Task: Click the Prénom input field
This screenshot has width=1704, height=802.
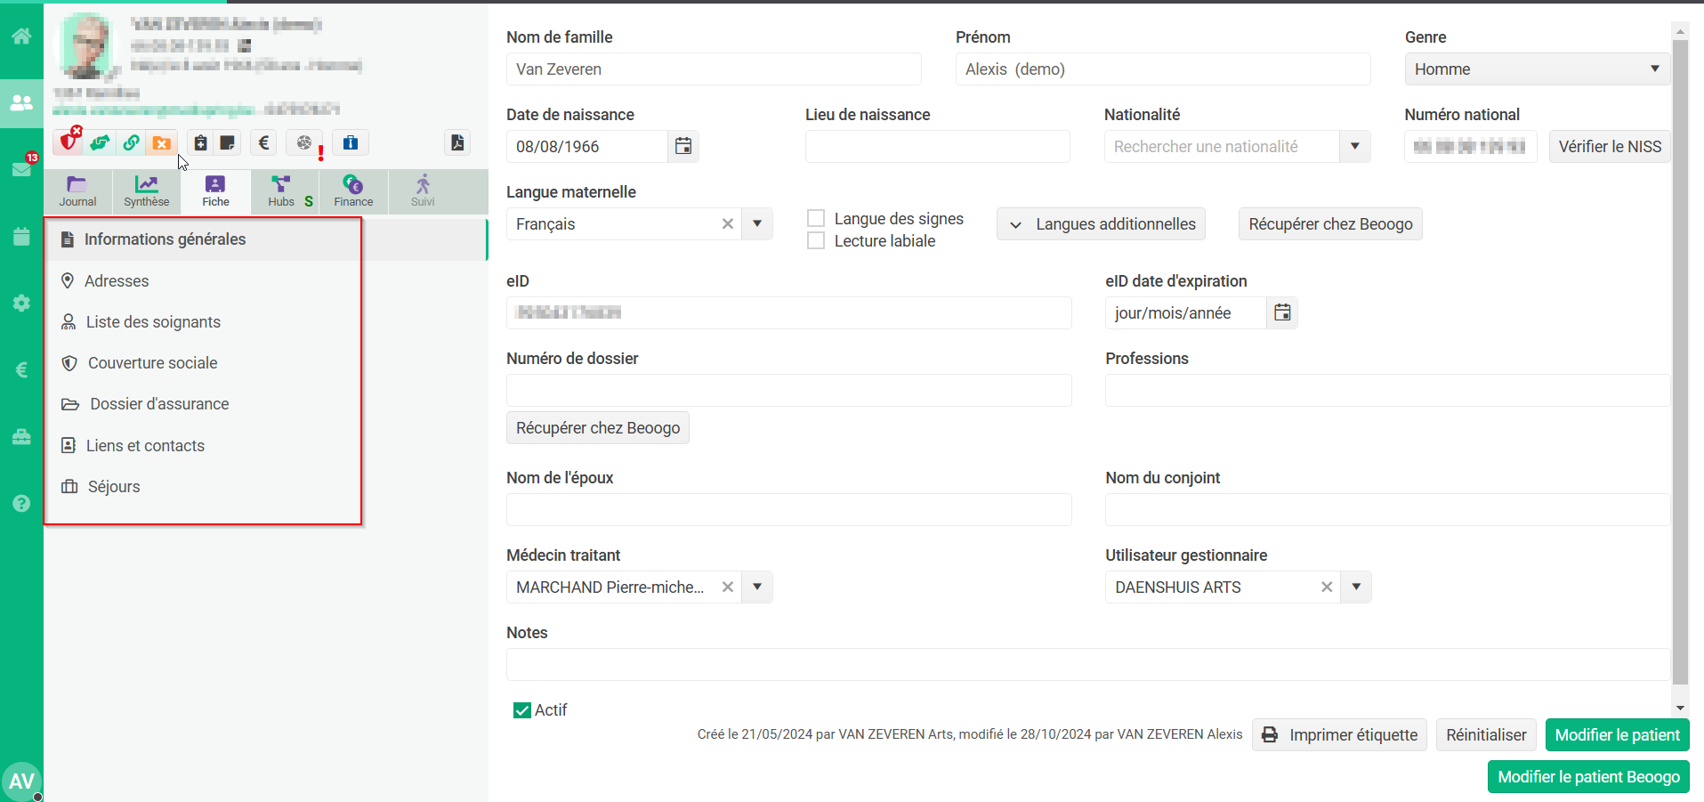Action: pyautogui.click(x=1163, y=69)
